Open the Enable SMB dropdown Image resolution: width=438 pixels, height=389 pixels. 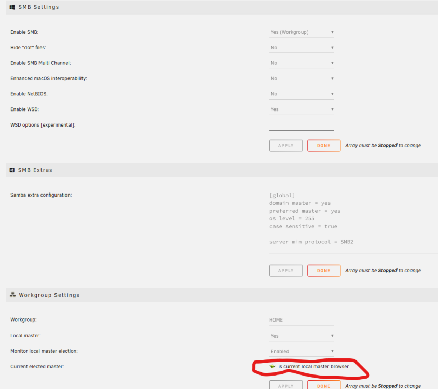point(302,32)
